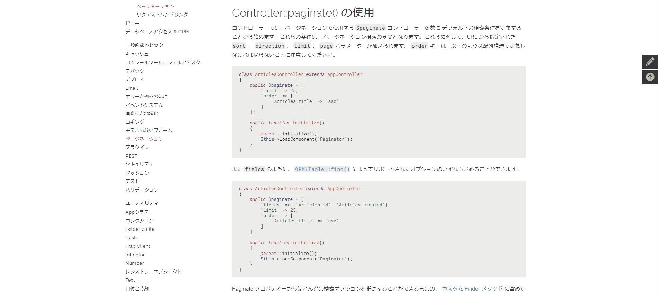Open セキュリティ sidebar link

click(x=139, y=164)
